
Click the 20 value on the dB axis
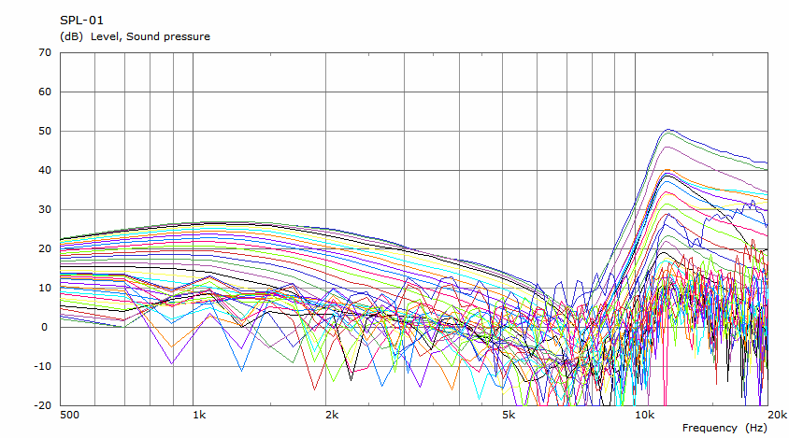coord(45,248)
